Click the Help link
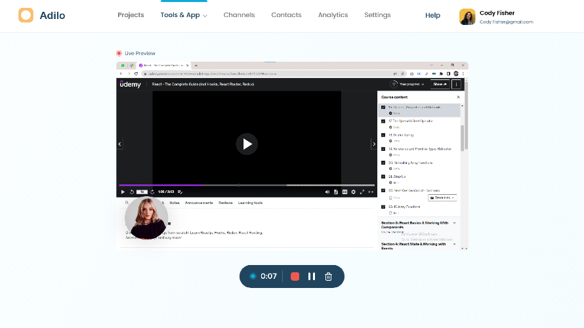 [432, 15]
